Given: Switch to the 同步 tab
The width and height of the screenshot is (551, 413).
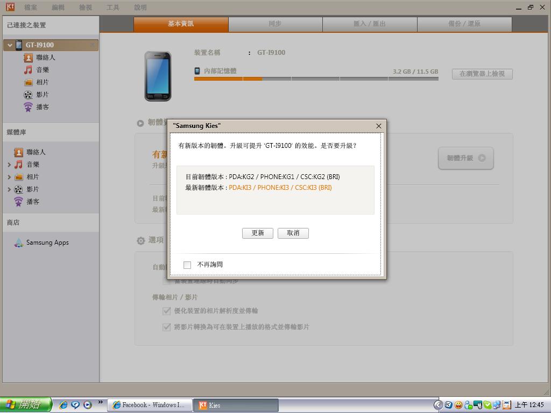Looking at the screenshot, I should click(275, 24).
